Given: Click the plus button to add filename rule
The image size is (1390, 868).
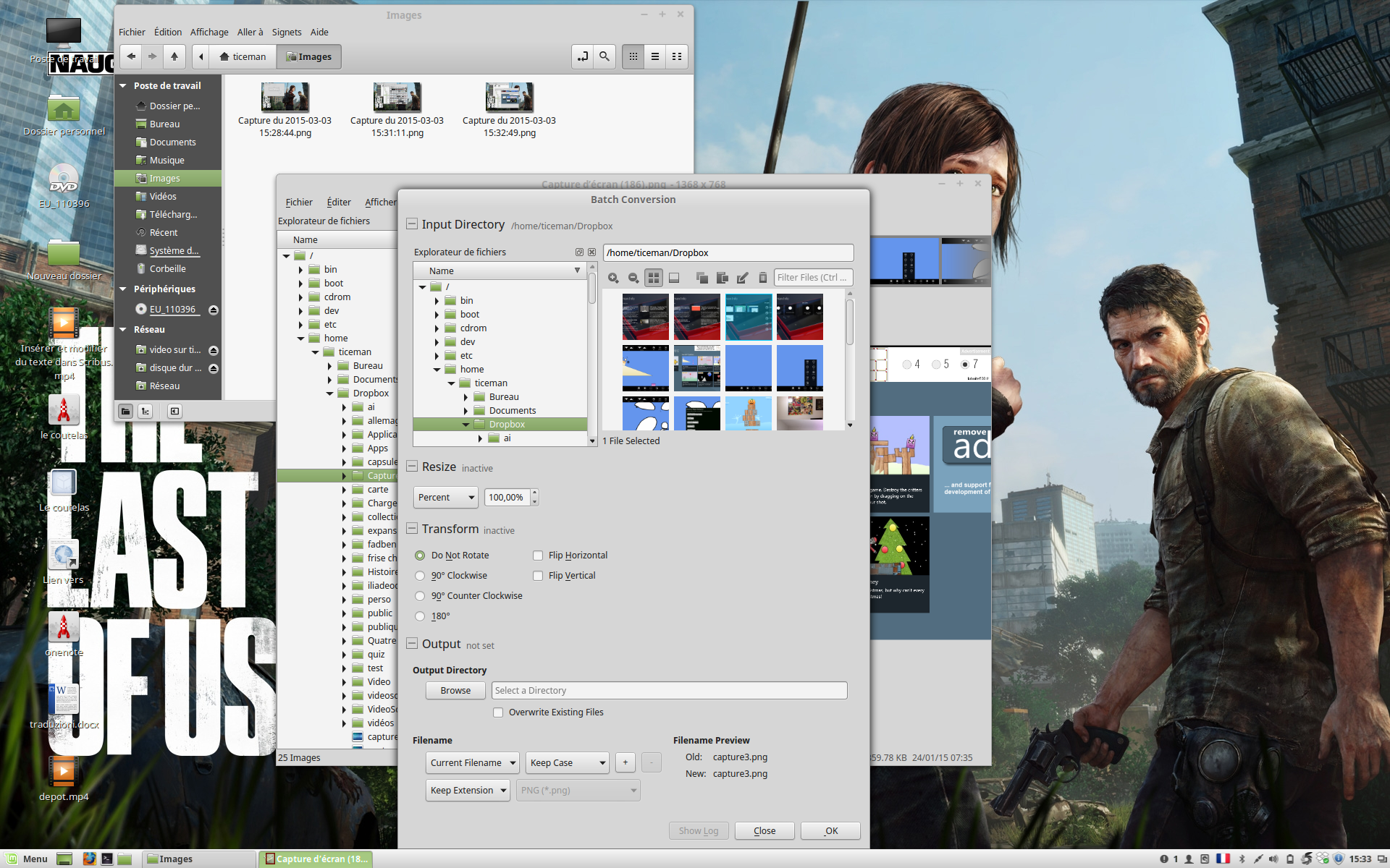Looking at the screenshot, I should coord(625,762).
